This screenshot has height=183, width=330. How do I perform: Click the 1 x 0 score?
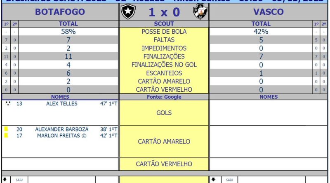(164, 12)
